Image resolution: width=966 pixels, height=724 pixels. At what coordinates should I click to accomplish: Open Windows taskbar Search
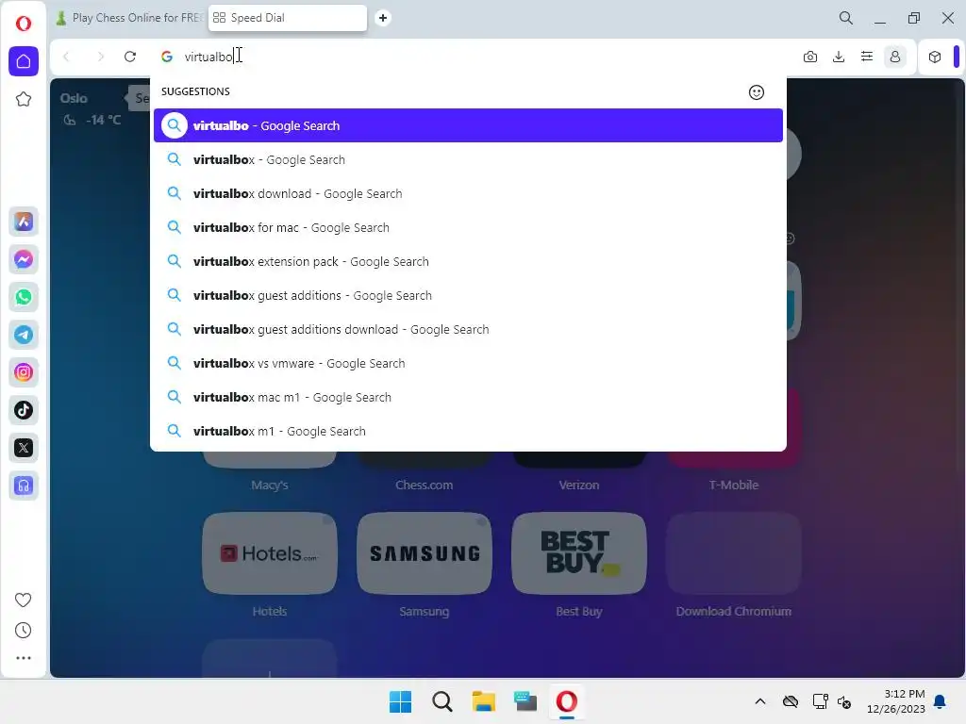pyautogui.click(x=442, y=701)
